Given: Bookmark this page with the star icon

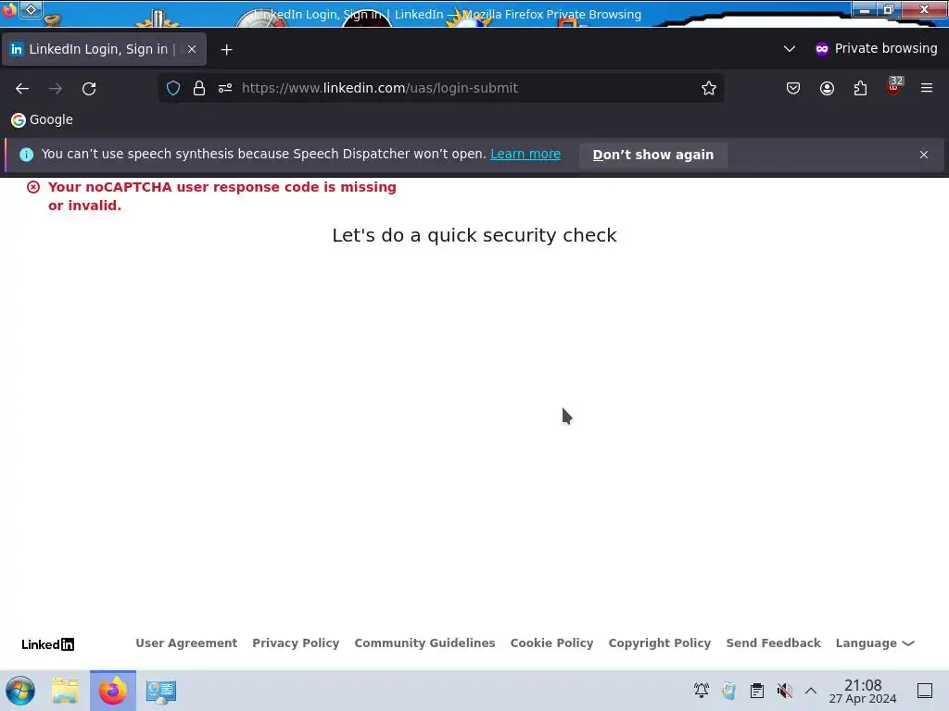Looking at the screenshot, I should coord(709,88).
